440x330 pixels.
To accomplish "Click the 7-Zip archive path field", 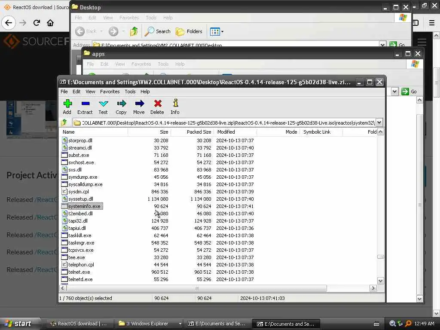I will [224, 122].
